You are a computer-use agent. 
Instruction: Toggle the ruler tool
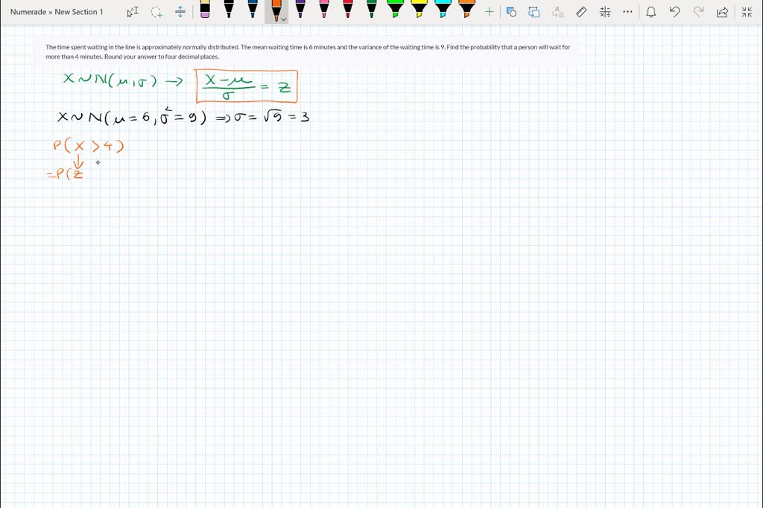(x=582, y=12)
